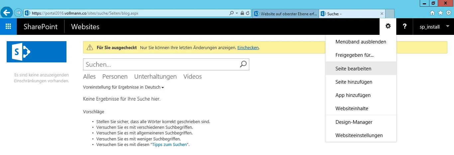Click the address bar search magnifier icon
454x155 pixels.
click(x=231, y=13)
